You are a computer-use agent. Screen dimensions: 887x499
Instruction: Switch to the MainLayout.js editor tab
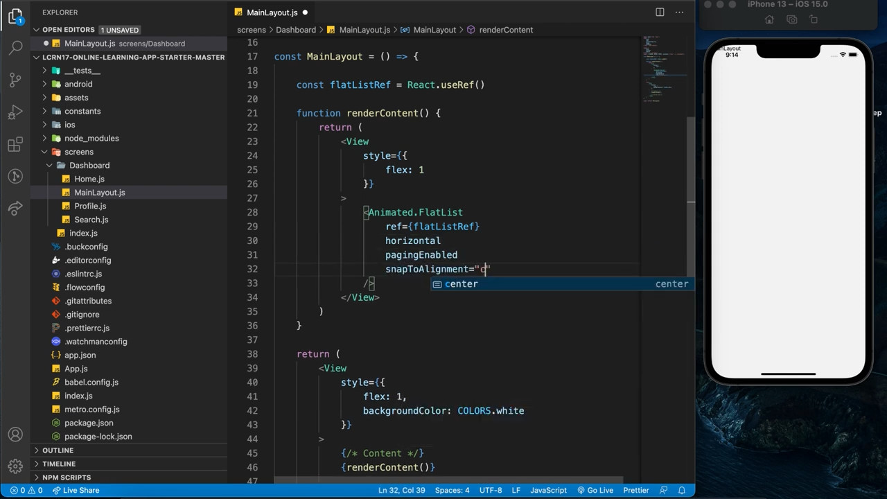pos(272,12)
